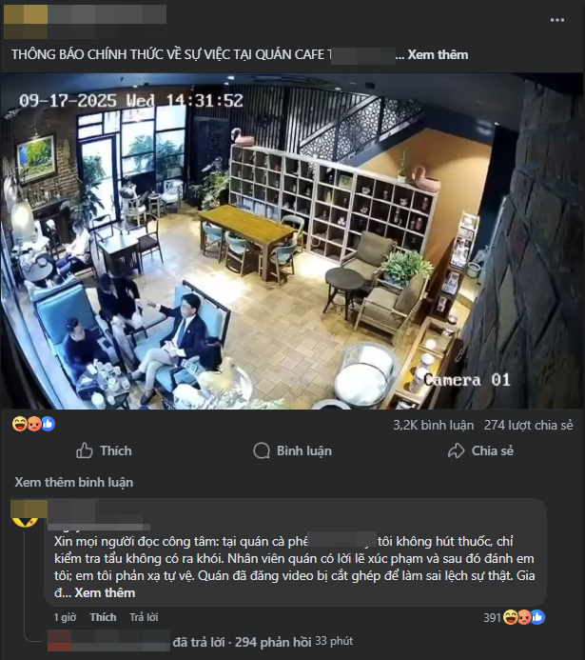View the 274 lượt chia sẻ list
This screenshot has width=585, height=660.
[x=528, y=425]
